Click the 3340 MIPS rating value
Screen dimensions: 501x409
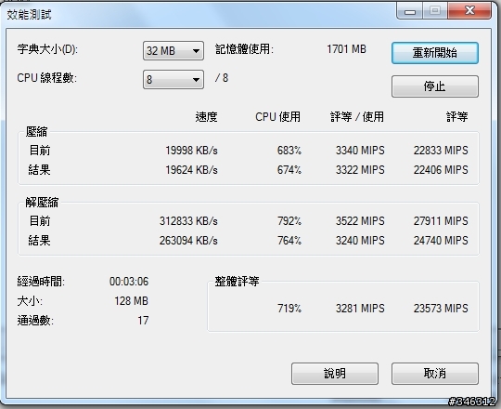point(360,150)
